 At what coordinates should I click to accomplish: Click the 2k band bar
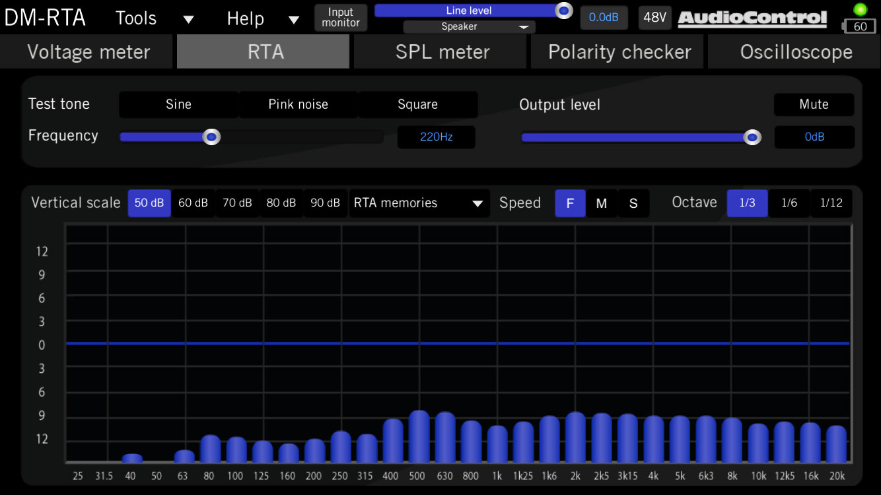[x=575, y=437]
